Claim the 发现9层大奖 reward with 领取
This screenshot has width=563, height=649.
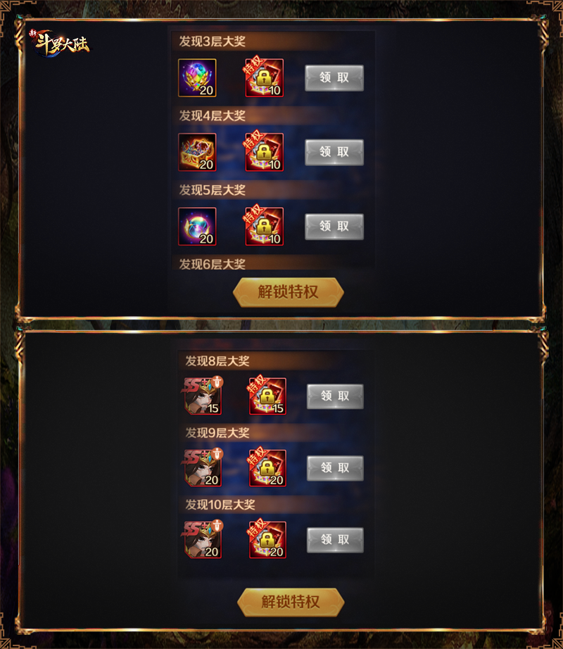(x=335, y=468)
